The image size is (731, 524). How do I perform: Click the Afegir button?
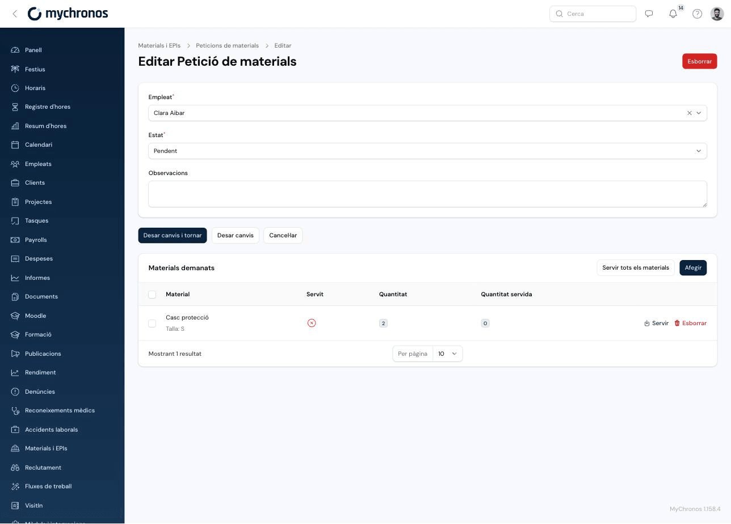pyautogui.click(x=693, y=267)
